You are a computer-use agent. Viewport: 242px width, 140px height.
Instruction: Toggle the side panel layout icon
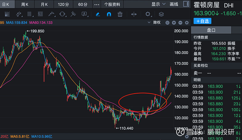point(186,4)
